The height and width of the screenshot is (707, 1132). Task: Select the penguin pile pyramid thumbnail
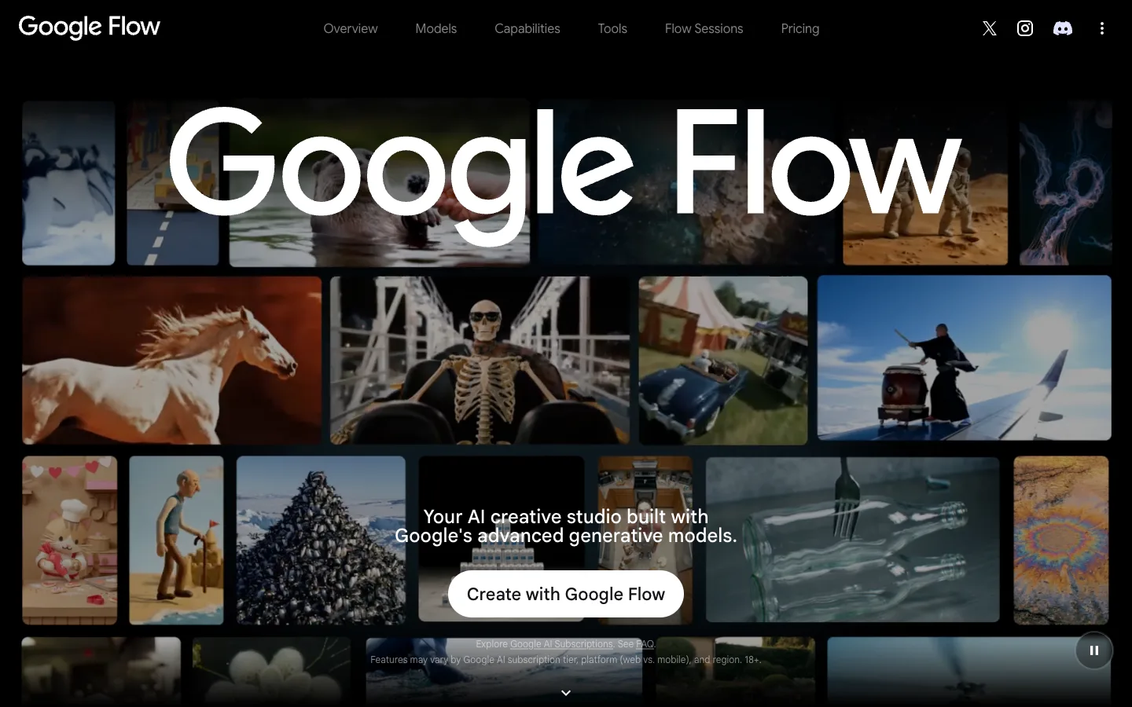(x=321, y=540)
